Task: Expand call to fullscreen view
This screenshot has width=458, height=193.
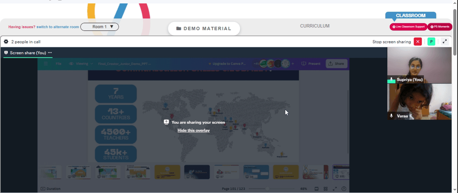Action: pos(445,42)
